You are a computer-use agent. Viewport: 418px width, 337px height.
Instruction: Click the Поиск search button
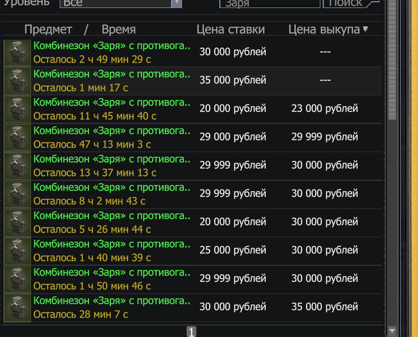[346, 3]
